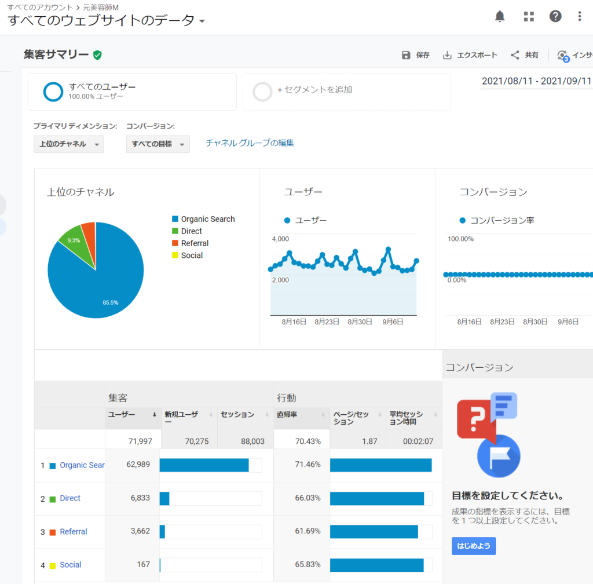The width and height of the screenshot is (593, 584).
Task: Select the すべてのユーザー segment circle
Action: tap(53, 92)
